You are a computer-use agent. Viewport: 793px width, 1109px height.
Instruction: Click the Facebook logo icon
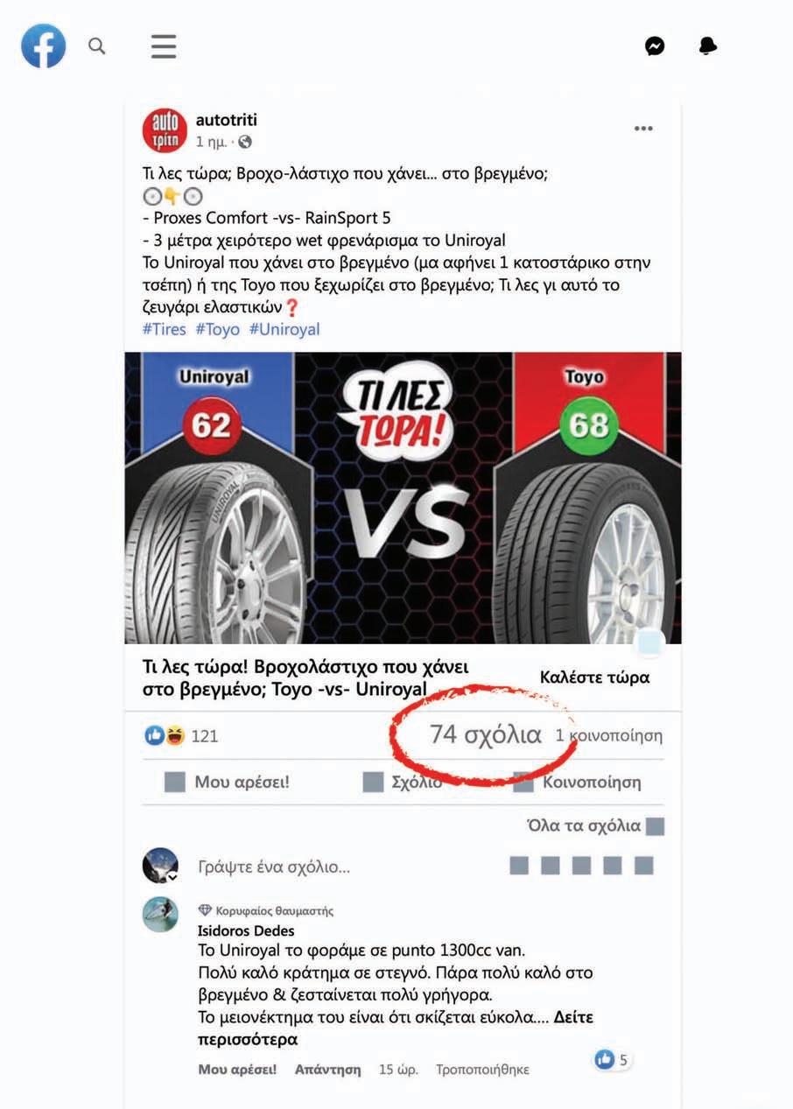pos(44,46)
